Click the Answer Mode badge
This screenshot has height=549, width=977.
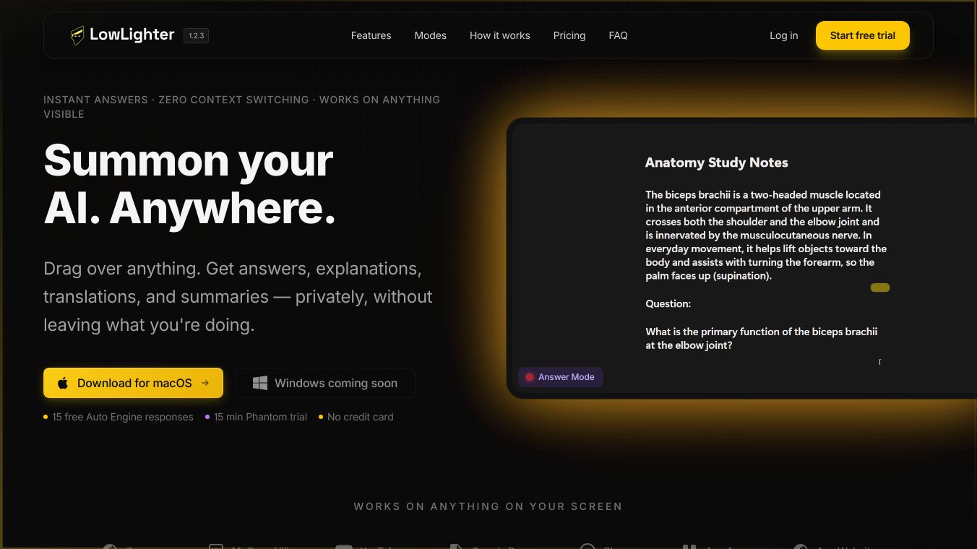point(560,377)
